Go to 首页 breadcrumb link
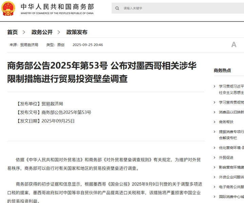The height and width of the screenshot is (203, 244). [13, 32]
